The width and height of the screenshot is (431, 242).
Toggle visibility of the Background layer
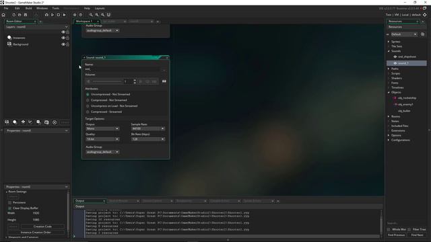[63, 44]
